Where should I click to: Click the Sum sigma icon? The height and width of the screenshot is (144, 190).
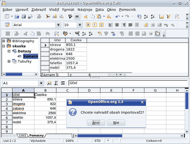pos(56,83)
